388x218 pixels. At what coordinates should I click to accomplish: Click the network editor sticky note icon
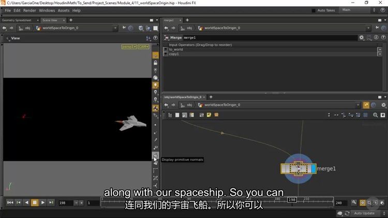[209, 115]
